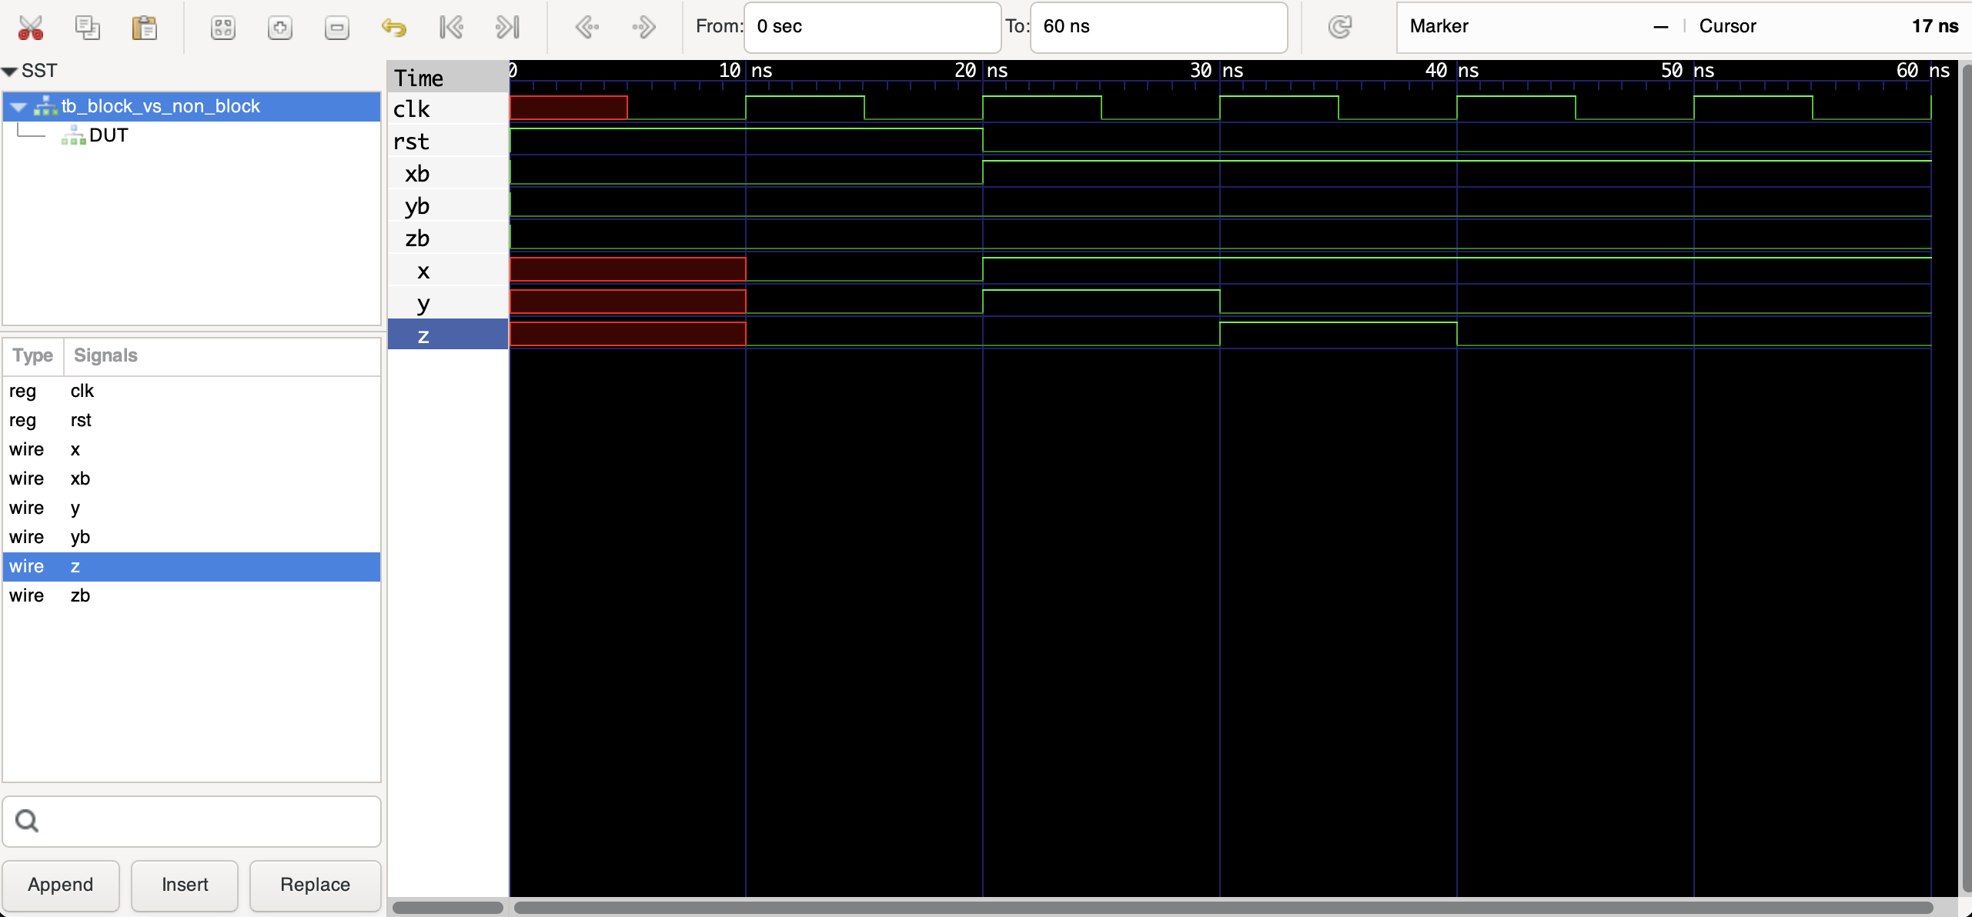Select rst in the waveform signal names
Screen dimensions: 1972x917
pyautogui.click(x=447, y=142)
